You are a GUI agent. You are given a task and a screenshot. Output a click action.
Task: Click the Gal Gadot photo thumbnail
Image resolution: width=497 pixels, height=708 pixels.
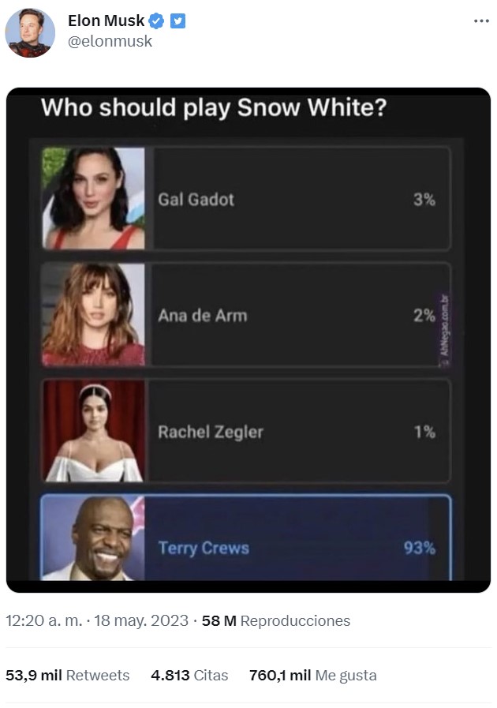(93, 198)
